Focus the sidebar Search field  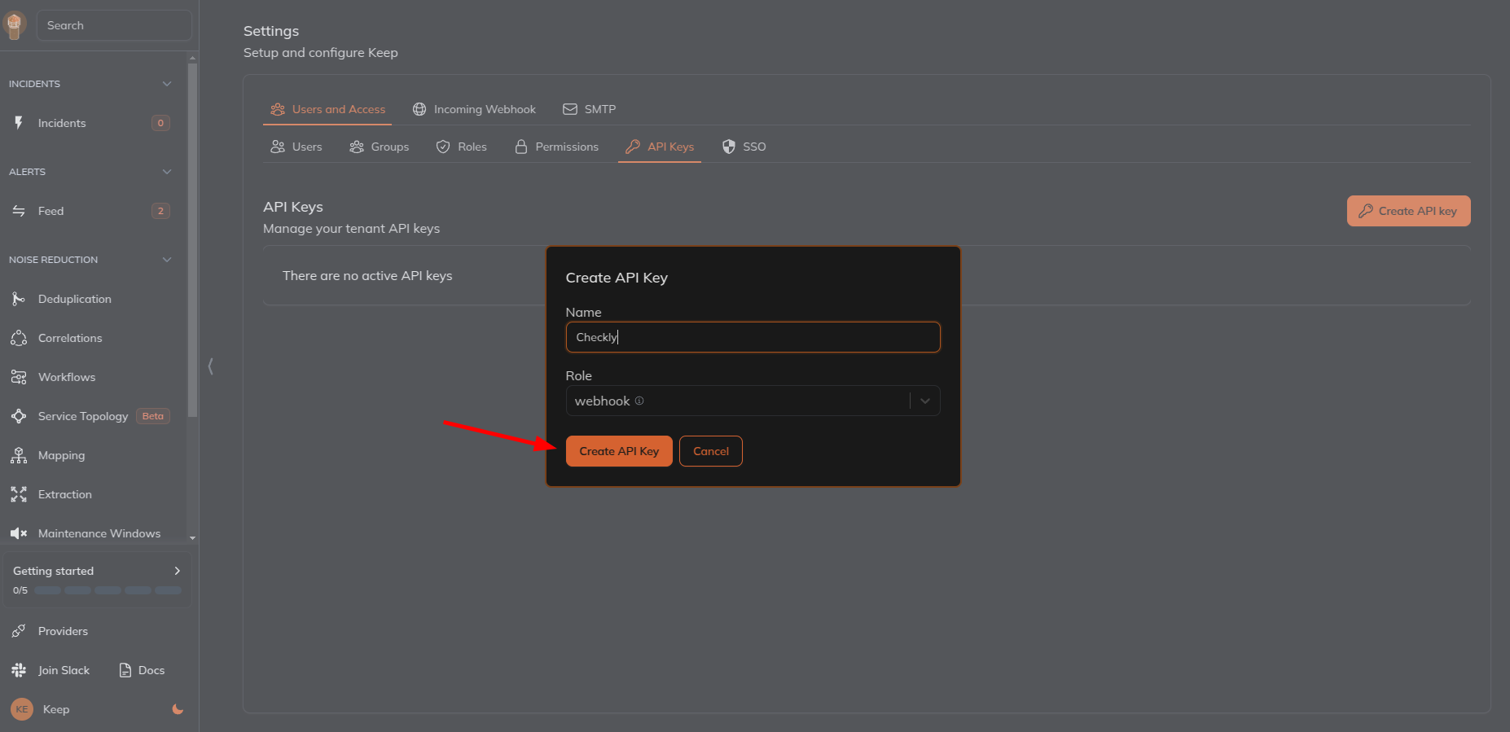click(x=114, y=25)
